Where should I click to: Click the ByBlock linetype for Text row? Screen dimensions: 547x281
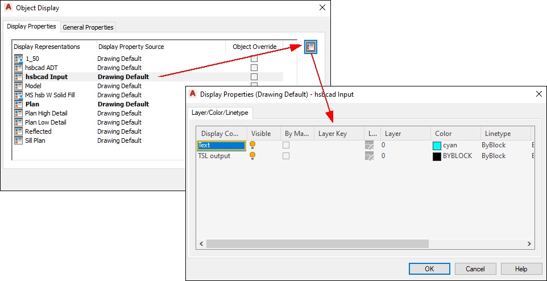tap(494, 145)
